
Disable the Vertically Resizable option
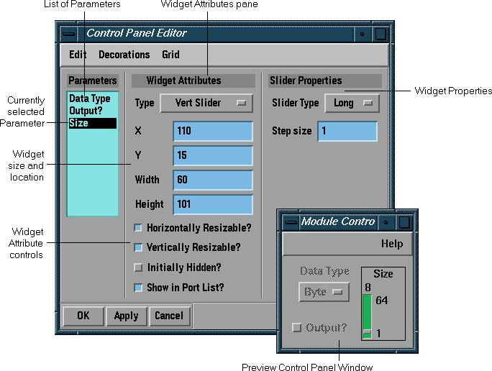tap(138, 247)
